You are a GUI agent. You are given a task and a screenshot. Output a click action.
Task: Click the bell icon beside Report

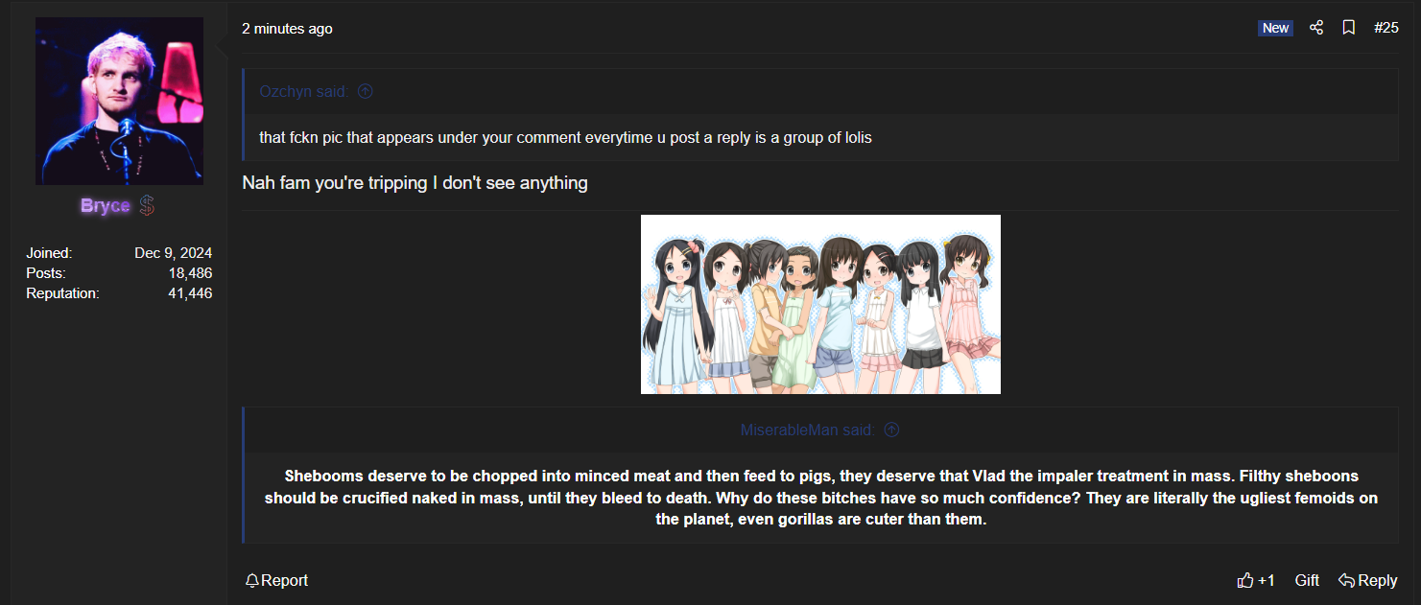[x=252, y=580]
